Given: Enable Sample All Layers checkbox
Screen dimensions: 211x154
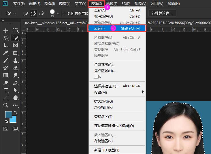Looking at the screenshot, I should tap(65, 14).
